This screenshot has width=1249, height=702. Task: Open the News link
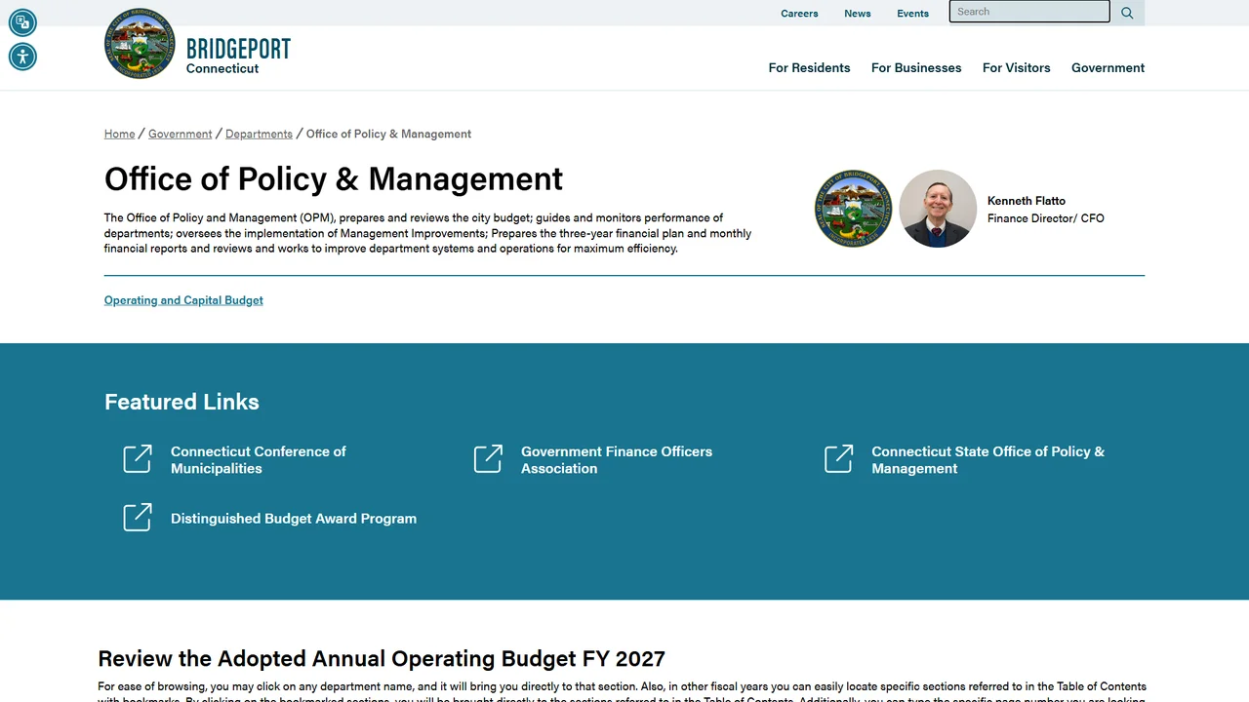[858, 14]
